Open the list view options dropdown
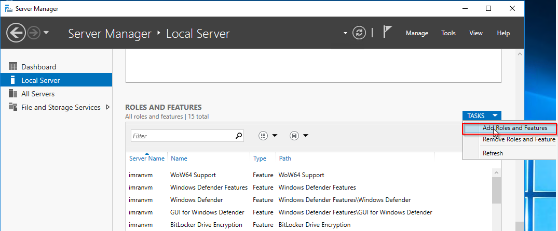558x231 pixels. 268,136
